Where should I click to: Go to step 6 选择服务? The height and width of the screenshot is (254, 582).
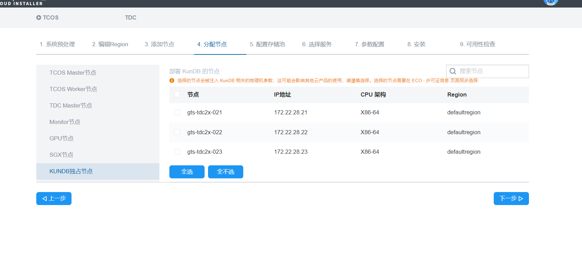point(317,44)
